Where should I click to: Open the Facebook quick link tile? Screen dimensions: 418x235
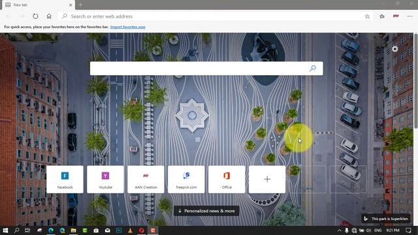pos(65,180)
